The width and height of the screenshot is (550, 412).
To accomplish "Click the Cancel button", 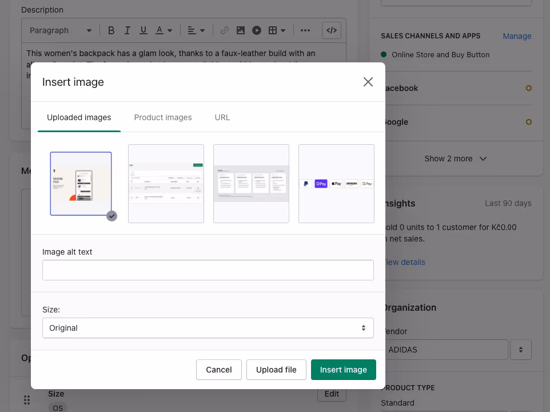I will [x=219, y=370].
